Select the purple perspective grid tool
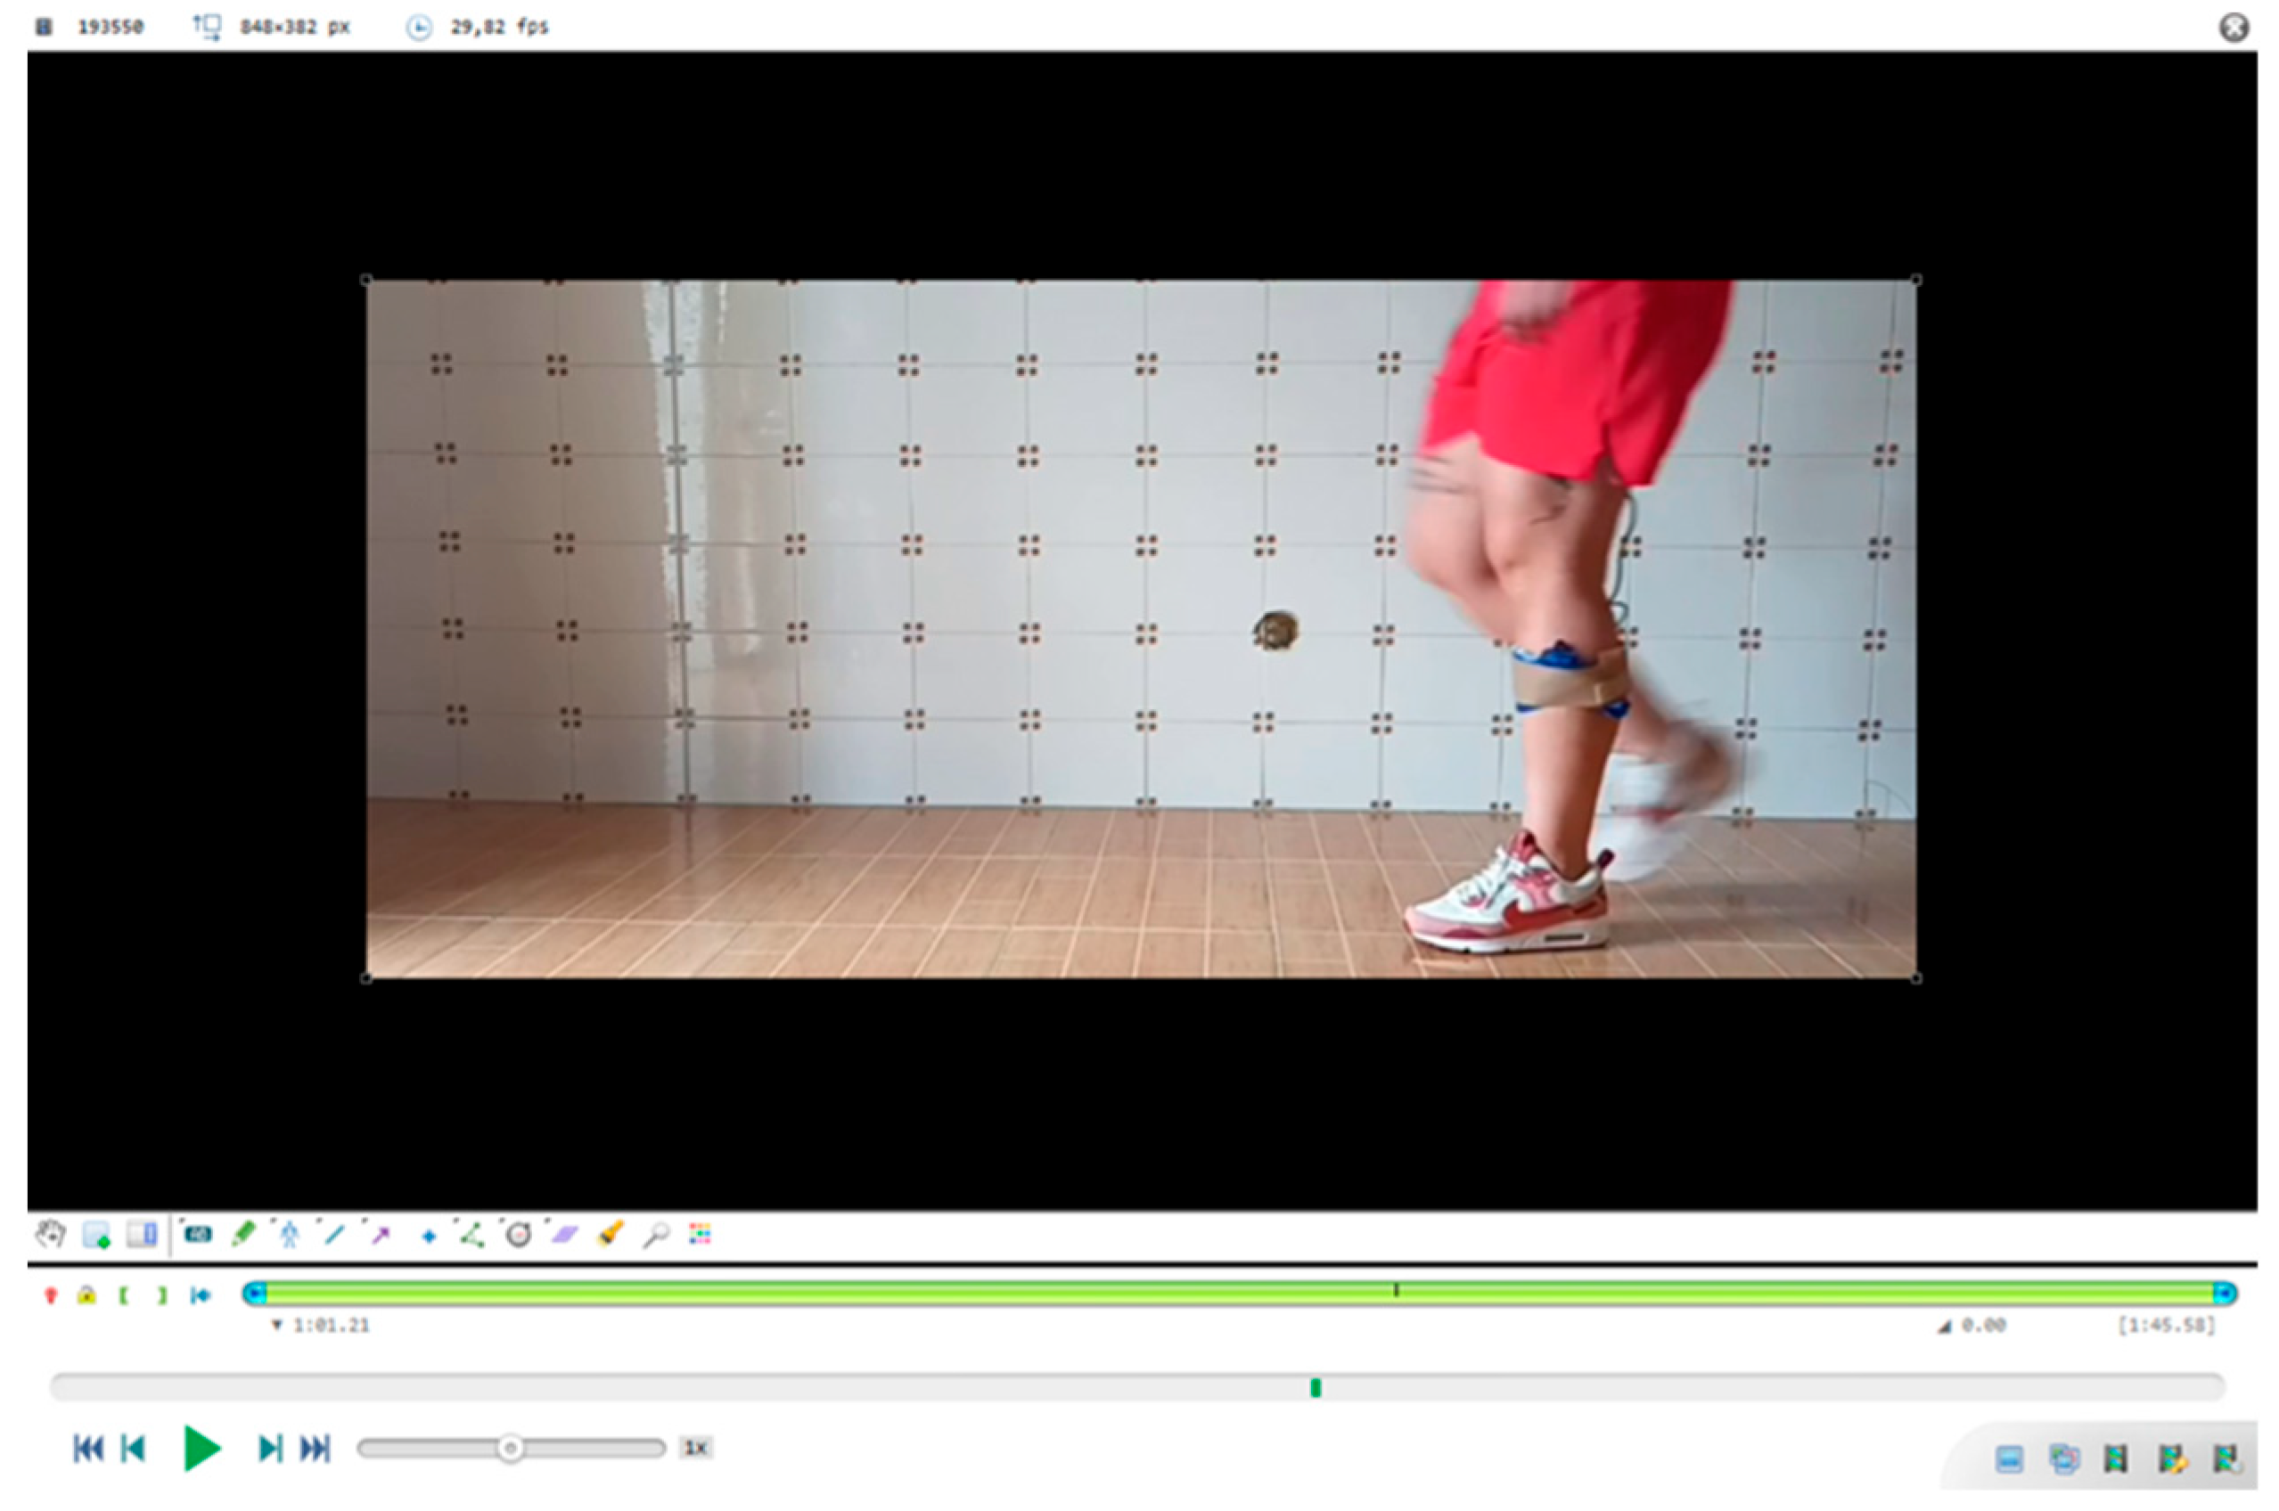This screenshot has width=2279, height=1511. [x=564, y=1235]
